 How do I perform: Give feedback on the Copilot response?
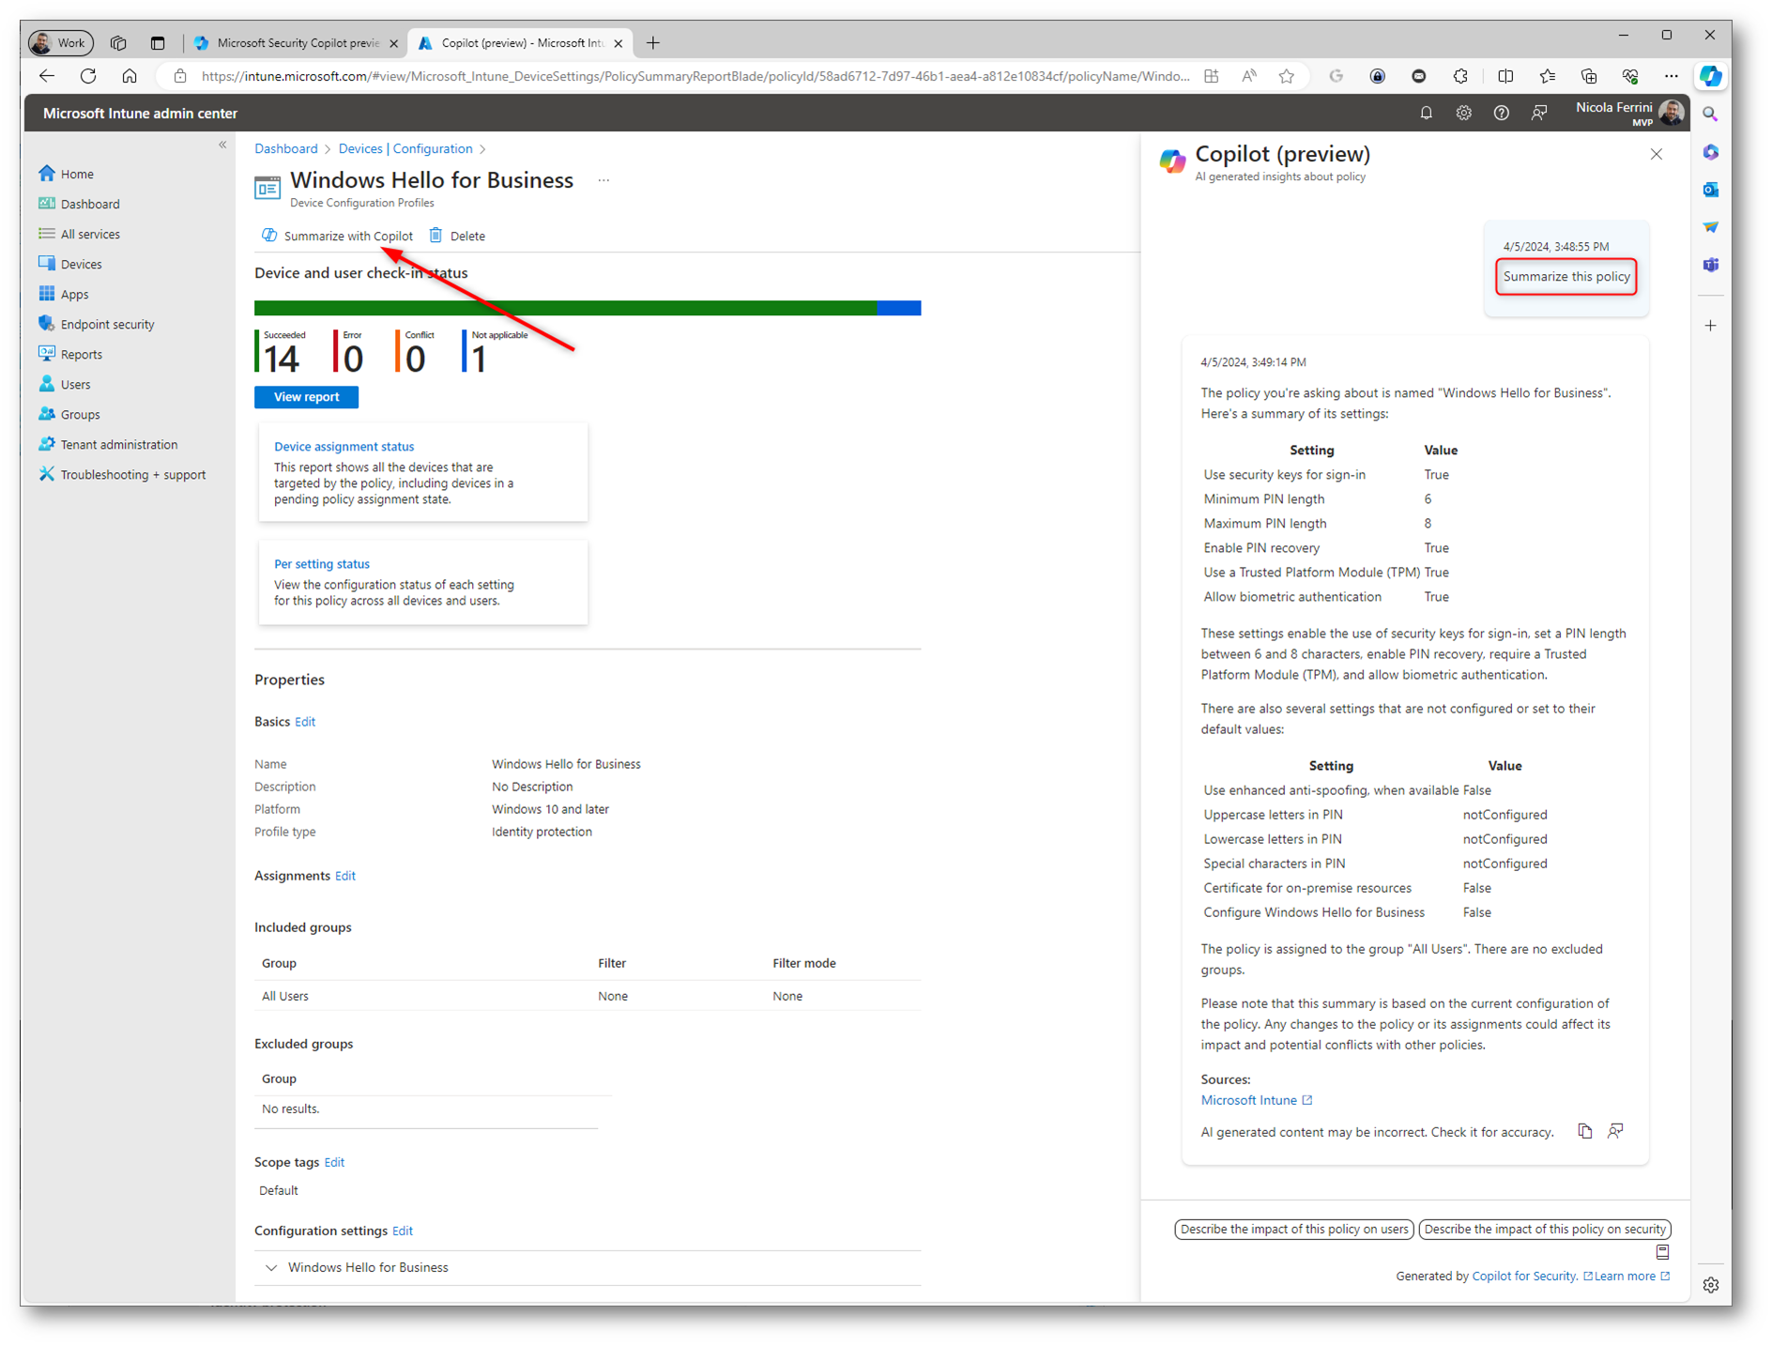point(1614,1131)
